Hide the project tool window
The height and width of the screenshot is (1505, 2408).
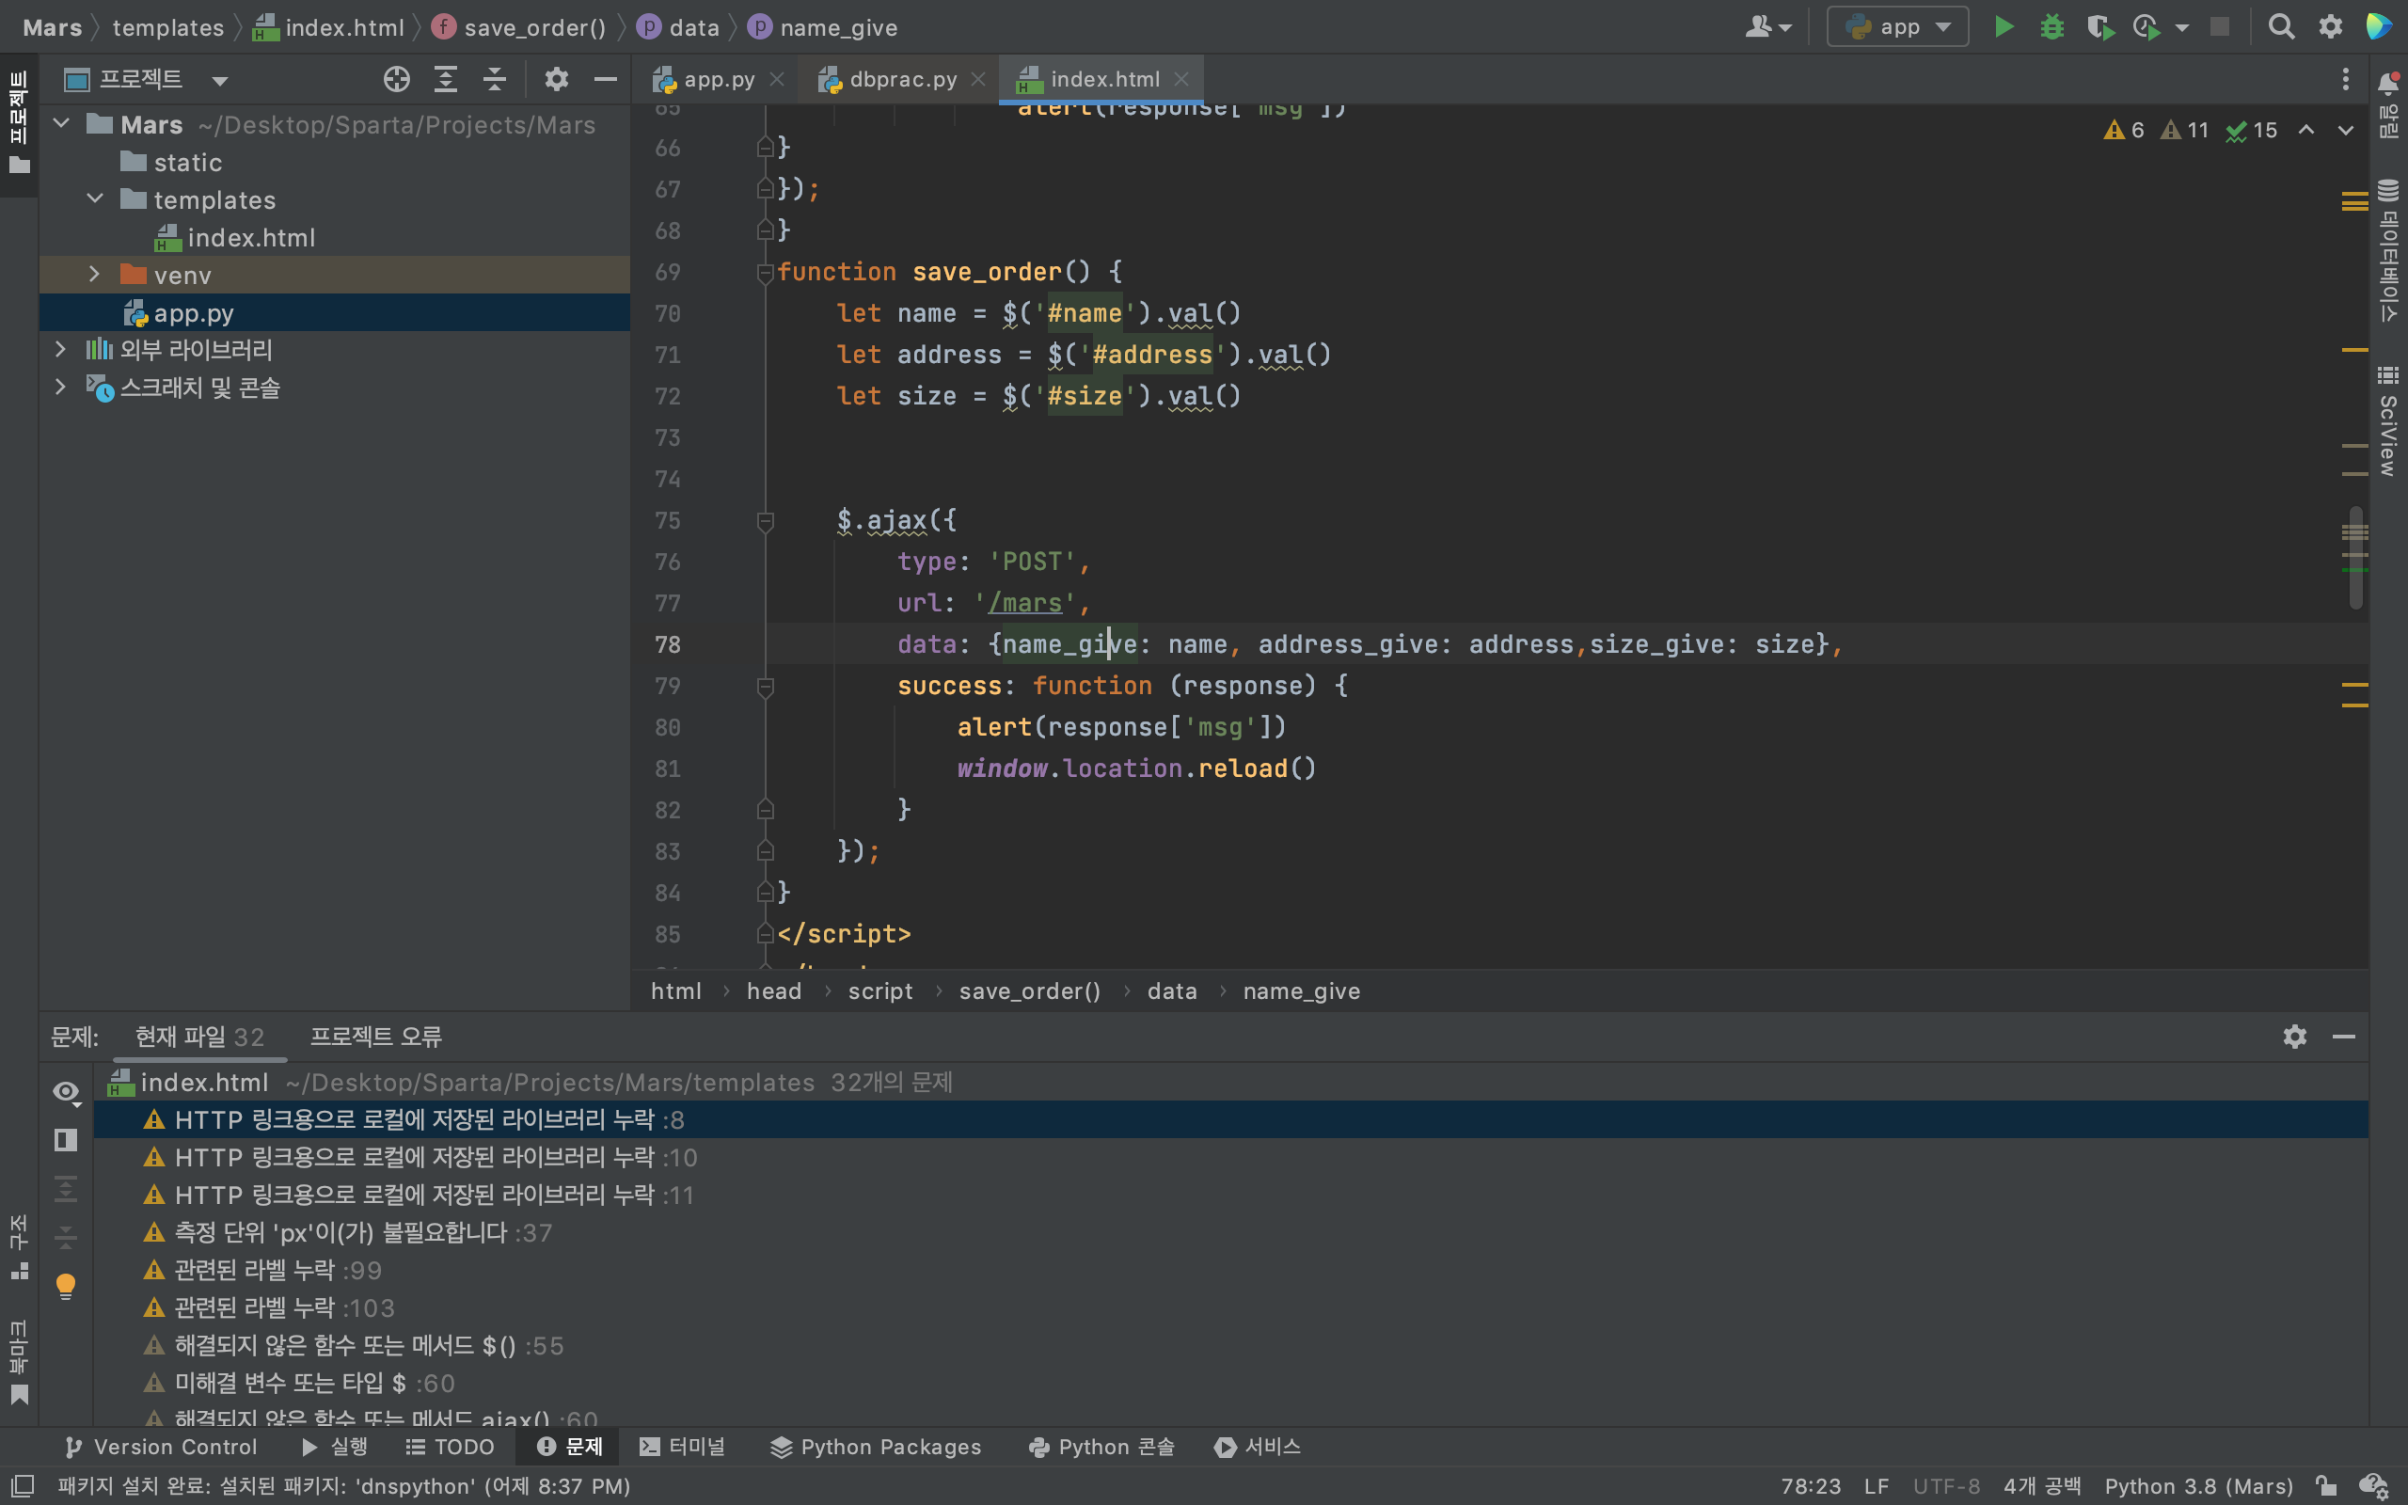click(x=605, y=80)
